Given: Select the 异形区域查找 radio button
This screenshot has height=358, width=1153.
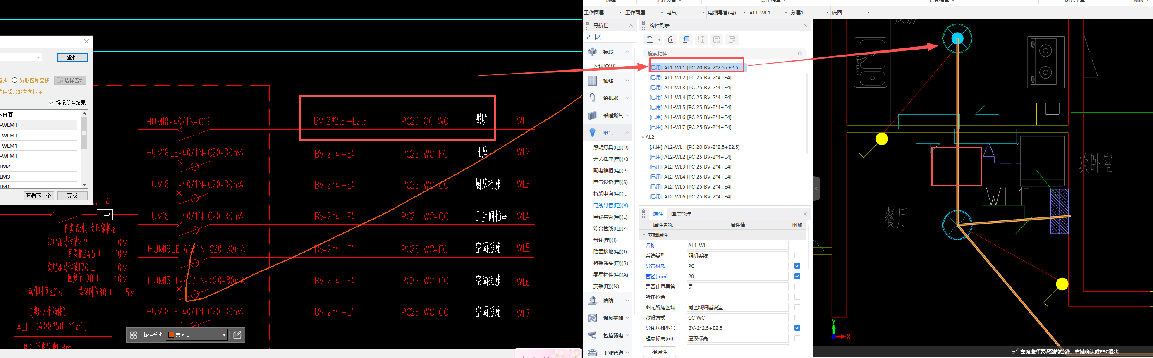Looking at the screenshot, I should click(x=15, y=80).
